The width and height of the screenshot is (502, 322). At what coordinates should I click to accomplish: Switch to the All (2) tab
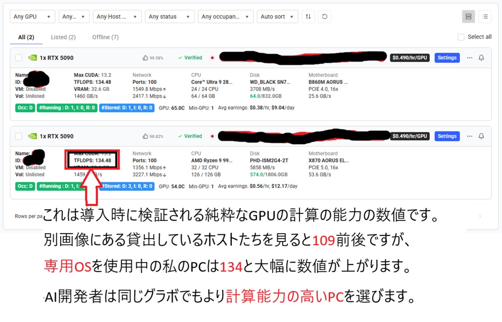[26, 37]
